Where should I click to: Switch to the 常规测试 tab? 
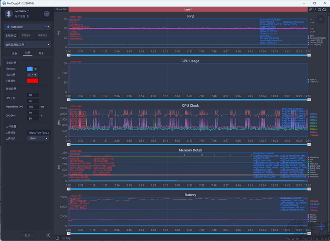point(11,36)
